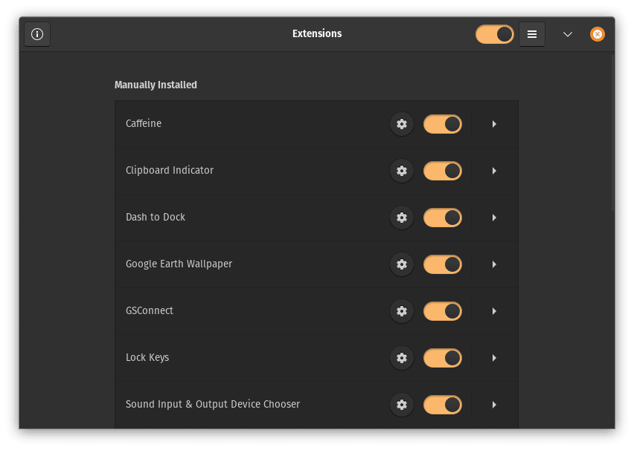
Task: Open Clipboard Indicator settings gear
Action: tap(402, 171)
